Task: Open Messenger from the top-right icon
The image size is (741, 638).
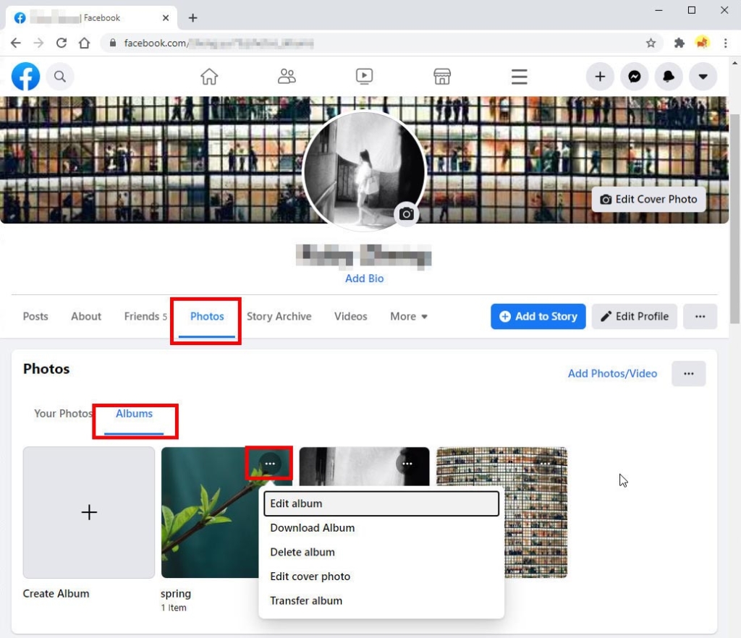Action: coord(634,76)
